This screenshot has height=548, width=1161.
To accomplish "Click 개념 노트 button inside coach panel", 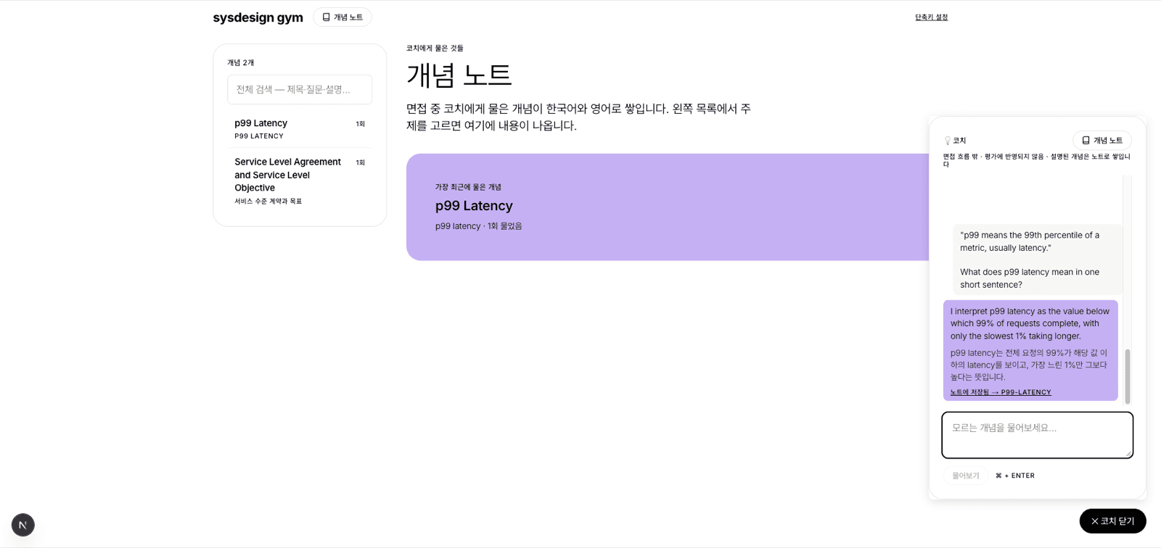I will pyautogui.click(x=1102, y=141).
